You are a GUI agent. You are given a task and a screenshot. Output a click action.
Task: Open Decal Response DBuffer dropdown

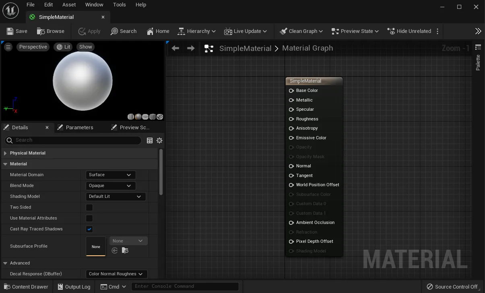117,274
